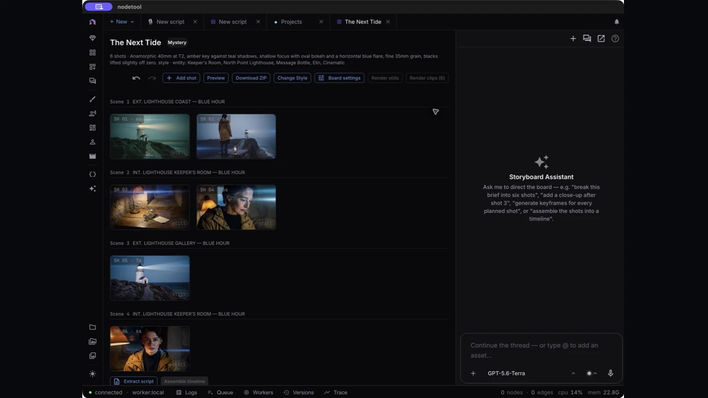The height and width of the screenshot is (398, 708).
Task: Open Versions history in status bar
Action: pos(299,392)
